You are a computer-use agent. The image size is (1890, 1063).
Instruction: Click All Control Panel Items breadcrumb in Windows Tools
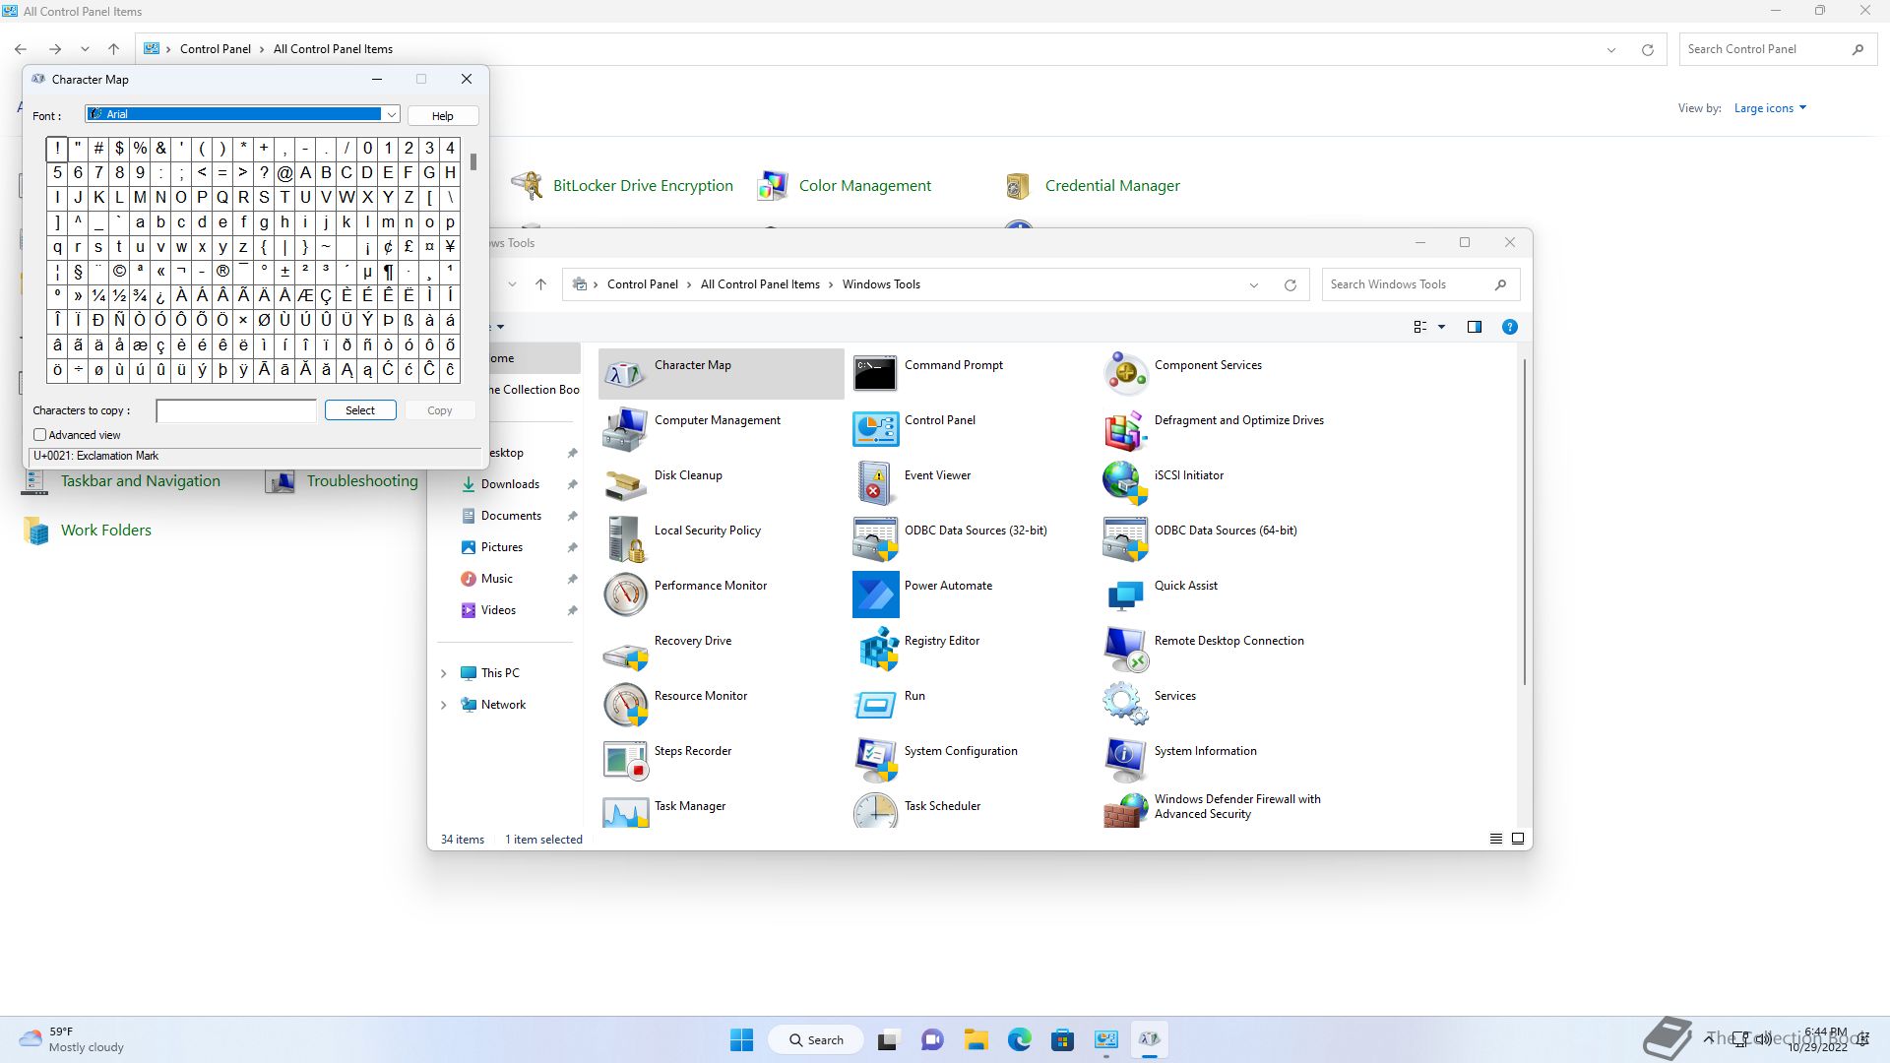click(759, 284)
